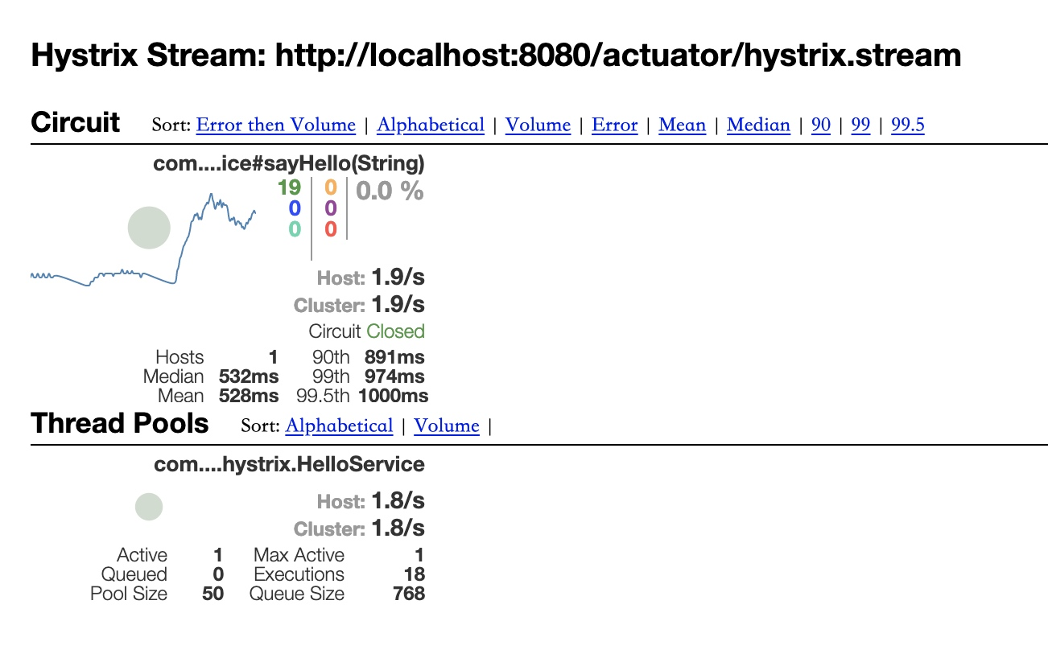Image resolution: width=1048 pixels, height=658 pixels.
Task: Click the thread pool Host rate 1.8/s
Action: pyautogui.click(x=398, y=501)
